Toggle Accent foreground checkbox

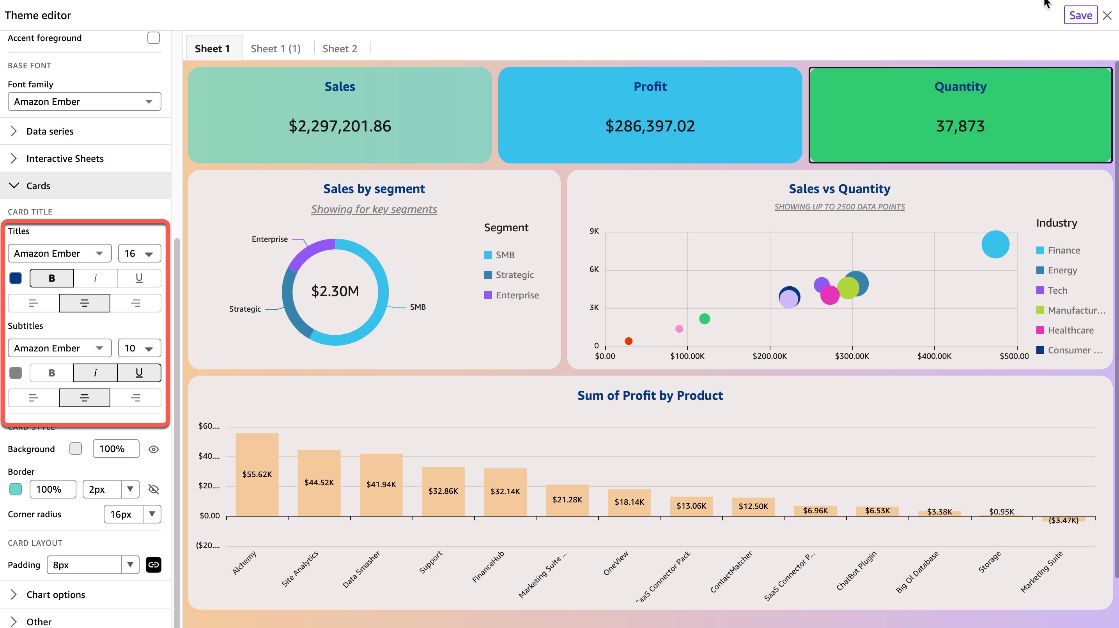pos(153,38)
